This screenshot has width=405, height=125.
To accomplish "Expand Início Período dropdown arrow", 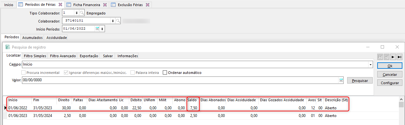I will [102, 29].
